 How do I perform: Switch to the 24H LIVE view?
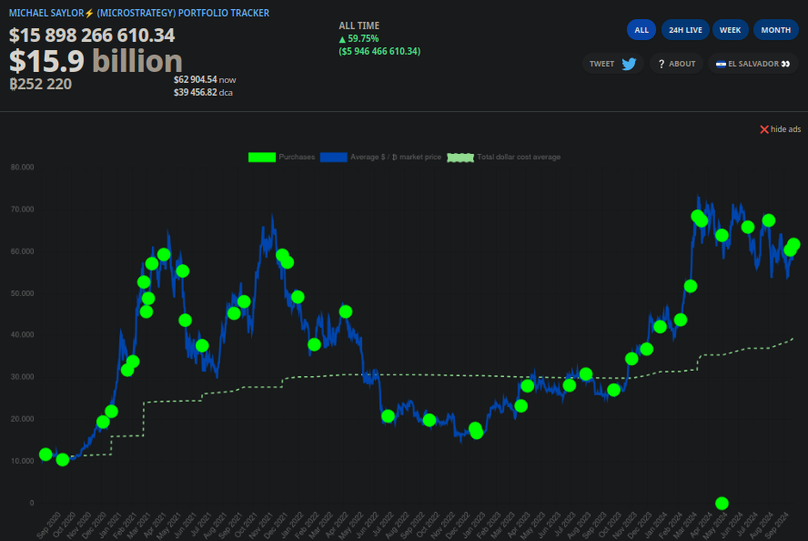[x=685, y=30]
